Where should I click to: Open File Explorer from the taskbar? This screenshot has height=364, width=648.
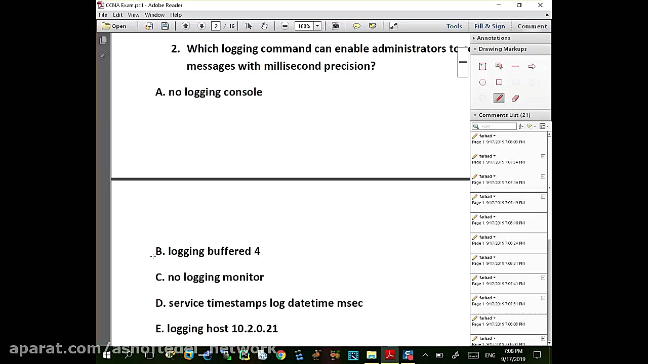[372, 355]
